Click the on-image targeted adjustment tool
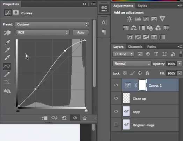The height and width of the screenshot is (141, 183). pyautogui.click(x=7, y=33)
